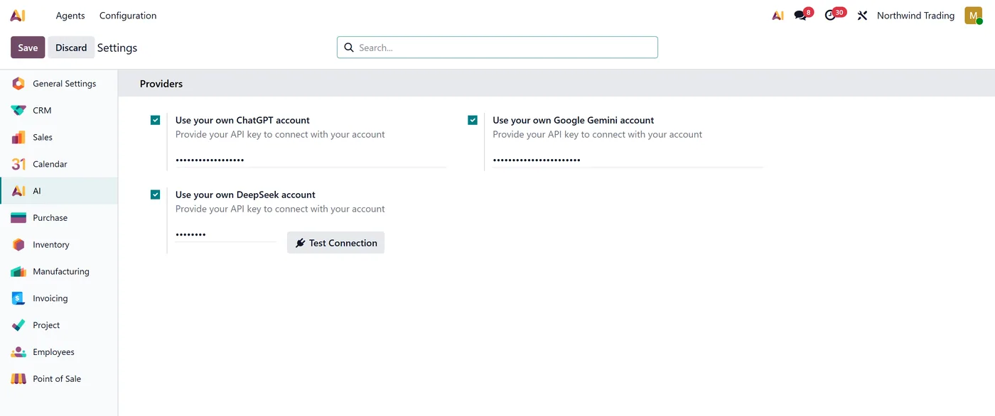Click the Save button
This screenshot has width=995, height=416.
click(28, 48)
